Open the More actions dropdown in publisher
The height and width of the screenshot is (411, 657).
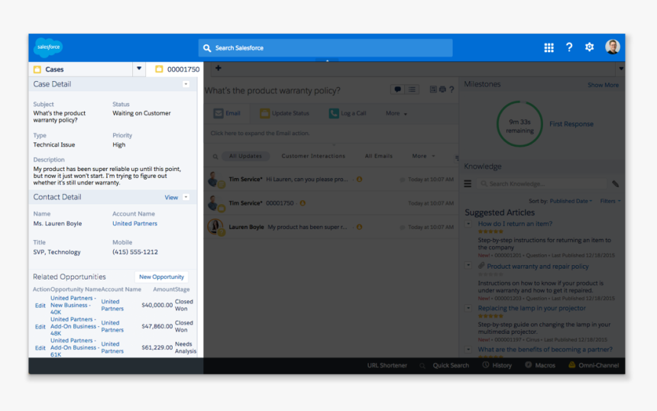pos(396,113)
